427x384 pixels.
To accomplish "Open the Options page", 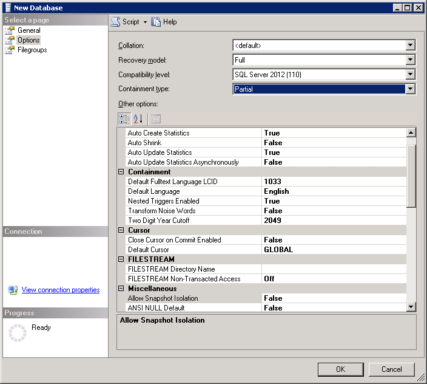I will pos(28,40).
